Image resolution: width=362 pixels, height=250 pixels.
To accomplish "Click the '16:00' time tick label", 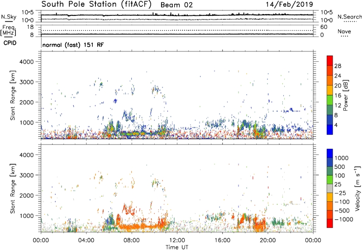I will click(x=222, y=241).
